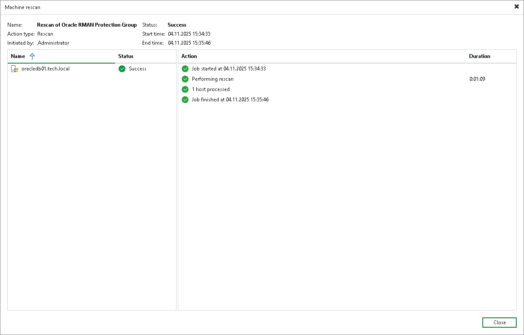This screenshot has height=335, width=524.
Task: Click the oracledb01.tech.local host icon
Action: pyautogui.click(x=14, y=69)
